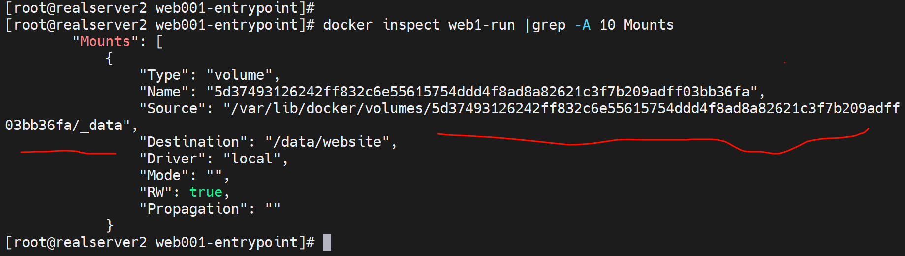Image resolution: width=905 pixels, height=256 pixels.
Task: Click the wrapped "03bb36fa/_data" path ending
Action: pos(64,125)
